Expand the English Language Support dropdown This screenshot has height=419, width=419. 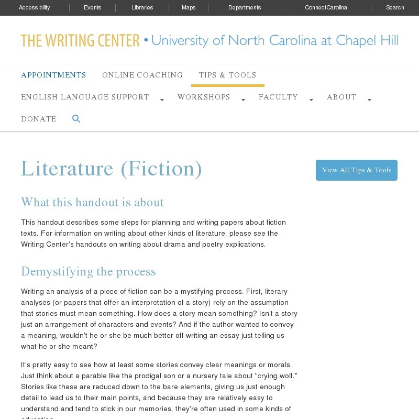(85, 97)
